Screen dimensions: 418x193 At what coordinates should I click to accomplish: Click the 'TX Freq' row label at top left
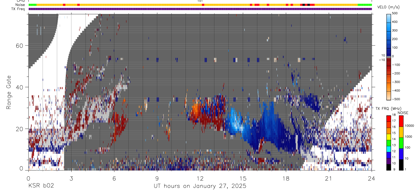pos(19,9)
